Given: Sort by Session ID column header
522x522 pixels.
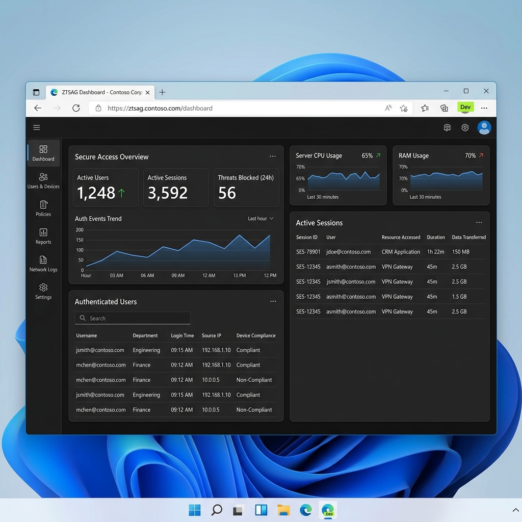Looking at the screenshot, I should point(306,238).
